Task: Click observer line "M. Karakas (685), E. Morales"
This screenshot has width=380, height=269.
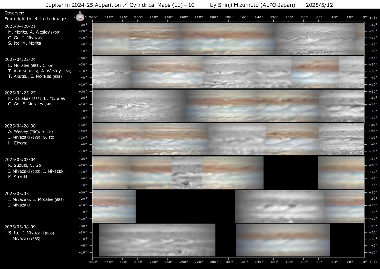Action: pos(37,98)
